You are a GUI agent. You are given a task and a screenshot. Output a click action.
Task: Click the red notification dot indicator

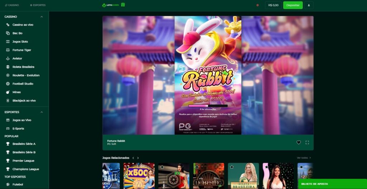pos(257,5)
